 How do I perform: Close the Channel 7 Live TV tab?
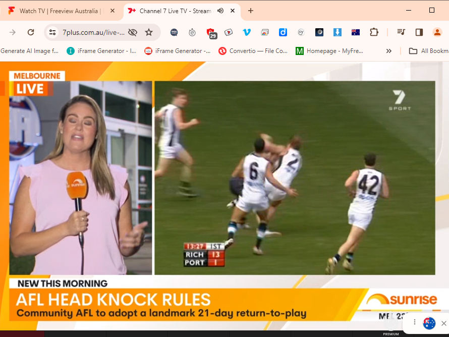[233, 11]
